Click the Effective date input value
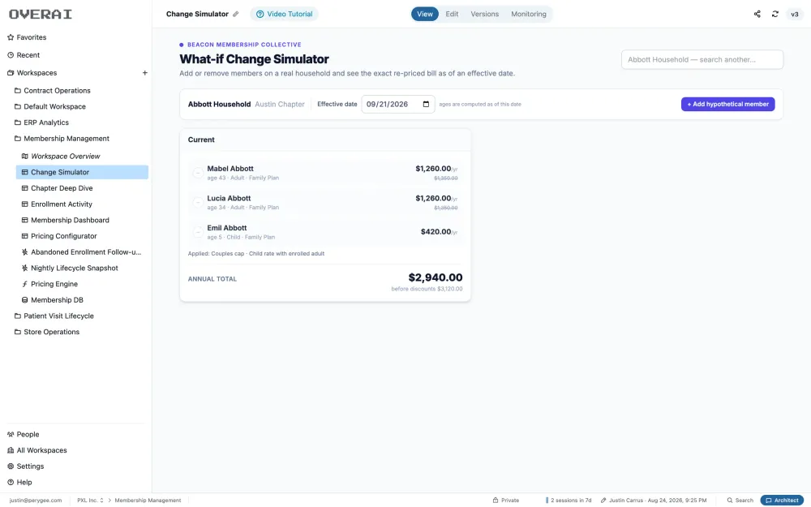This screenshot has height=507, width=811. pyautogui.click(x=388, y=104)
